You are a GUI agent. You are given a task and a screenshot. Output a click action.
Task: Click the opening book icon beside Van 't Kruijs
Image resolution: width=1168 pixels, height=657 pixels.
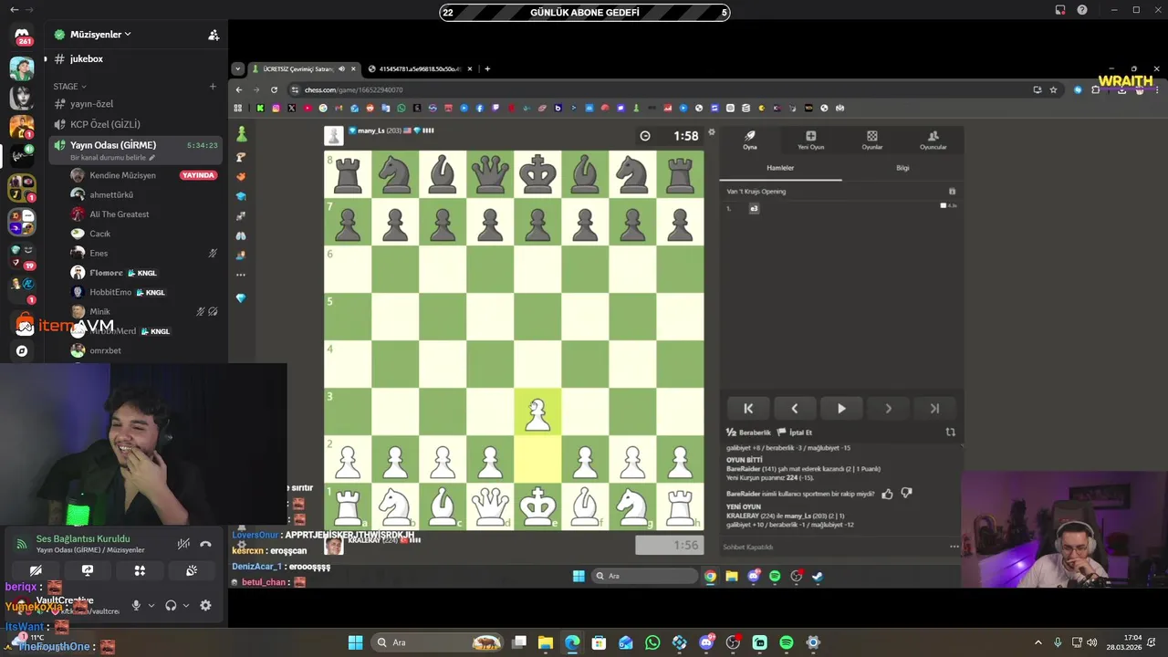[952, 192]
